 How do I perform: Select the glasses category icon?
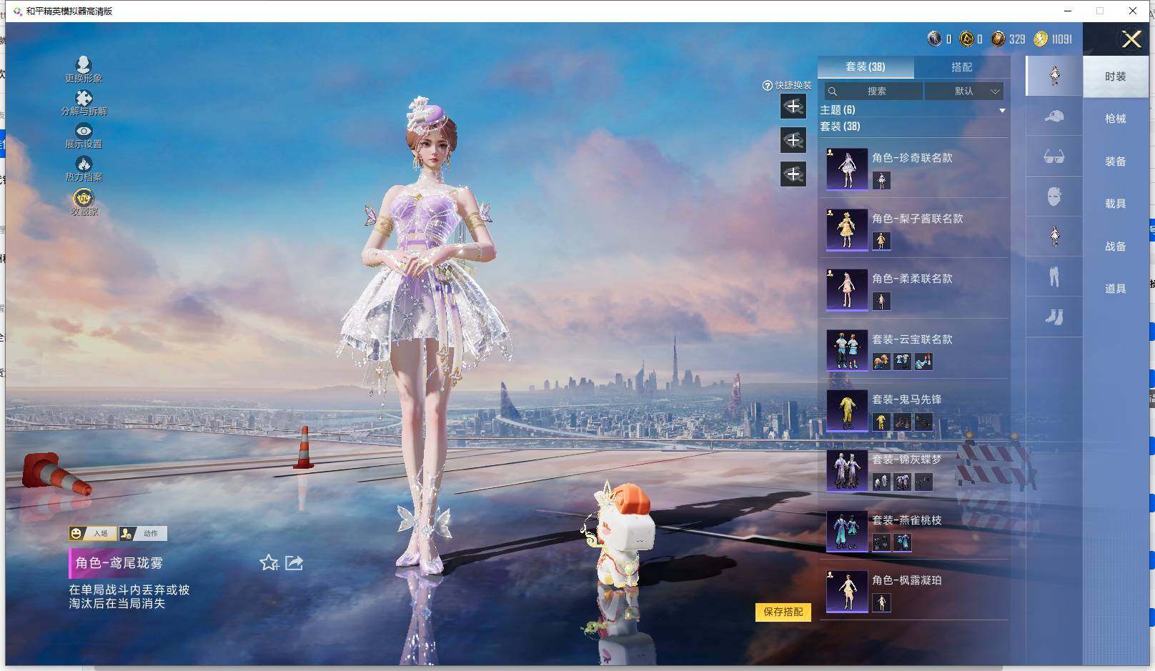(1054, 156)
